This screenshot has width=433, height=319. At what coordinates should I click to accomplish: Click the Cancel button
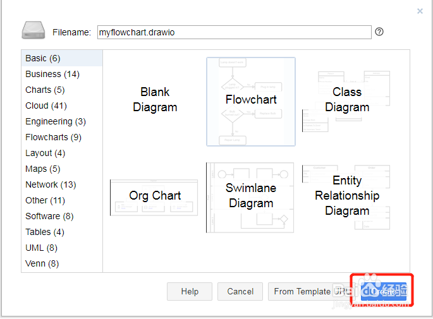[x=240, y=291]
